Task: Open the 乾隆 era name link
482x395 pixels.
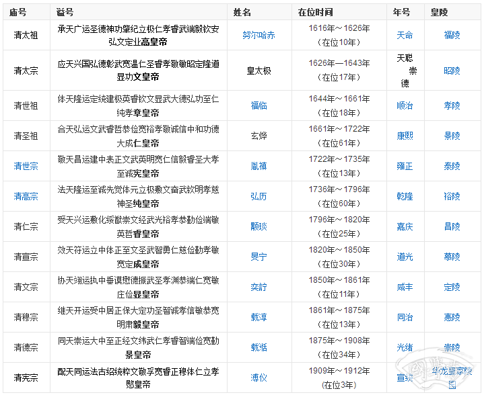Action: click(405, 196)
